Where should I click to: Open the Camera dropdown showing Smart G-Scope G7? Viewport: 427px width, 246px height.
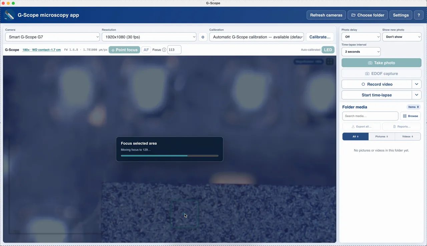[x=52, y=37]
